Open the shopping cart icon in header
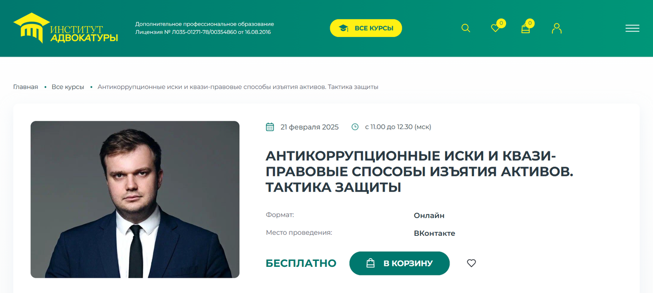 pyautogui.click(x=526, y=28)
